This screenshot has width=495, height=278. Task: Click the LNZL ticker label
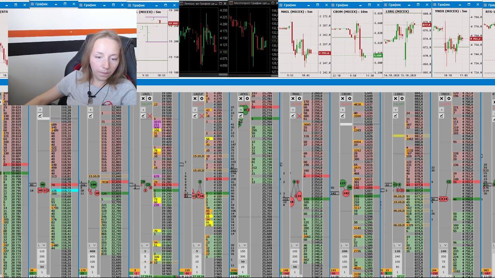pos(146,94)
